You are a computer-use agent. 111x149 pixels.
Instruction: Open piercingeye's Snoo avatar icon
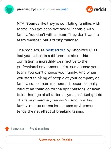pyautogui.click(x=9, y=9)
